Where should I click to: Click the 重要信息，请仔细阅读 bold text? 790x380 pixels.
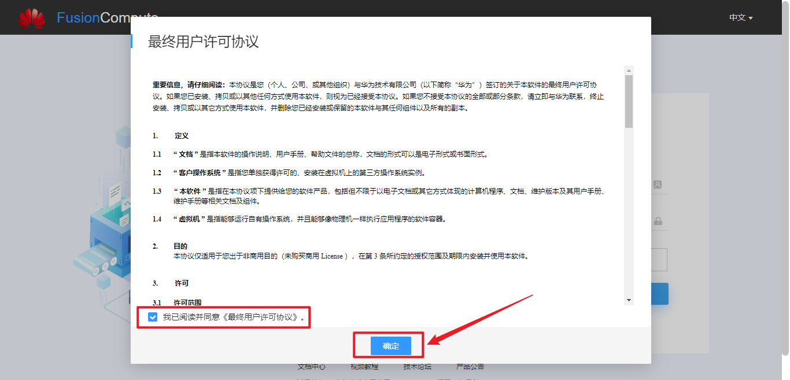click(190, 84)
